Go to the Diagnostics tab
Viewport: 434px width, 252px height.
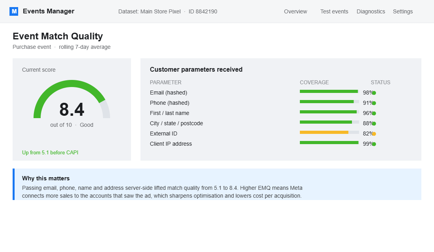pos(370,11)
